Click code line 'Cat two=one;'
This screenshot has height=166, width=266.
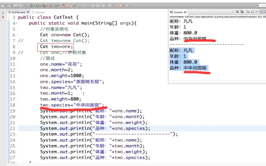(x=57, y=46)
